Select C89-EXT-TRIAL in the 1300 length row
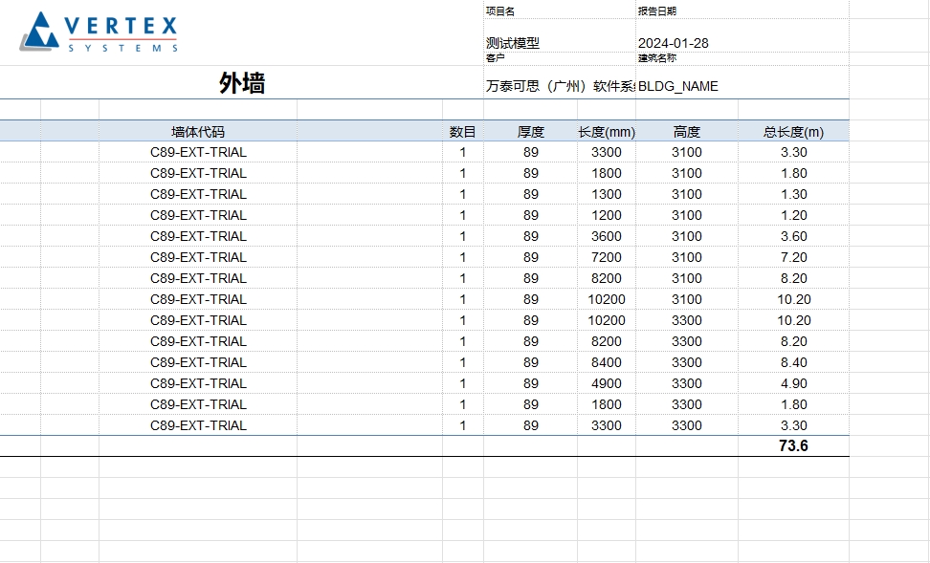 pos(198,194)
